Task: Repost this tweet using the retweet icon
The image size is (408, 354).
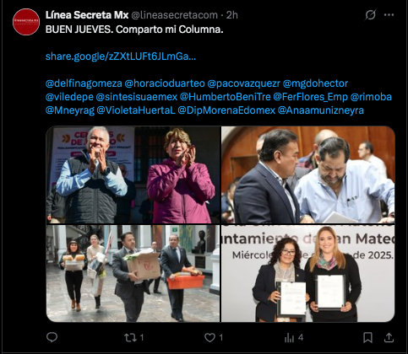Action: pyautogui.click(x=130, y=337)
